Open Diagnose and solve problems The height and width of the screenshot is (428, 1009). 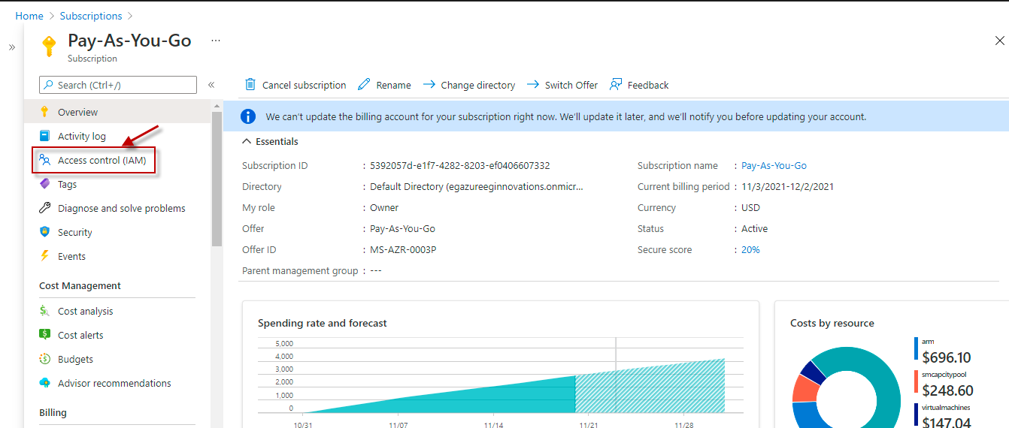117,208
